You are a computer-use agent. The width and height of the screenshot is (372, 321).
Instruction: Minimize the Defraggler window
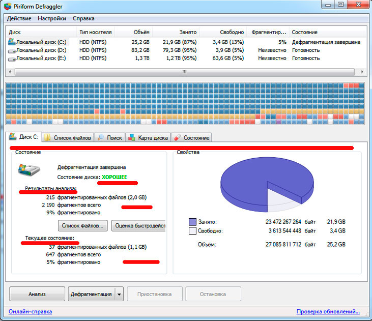[x=328, y=5]
